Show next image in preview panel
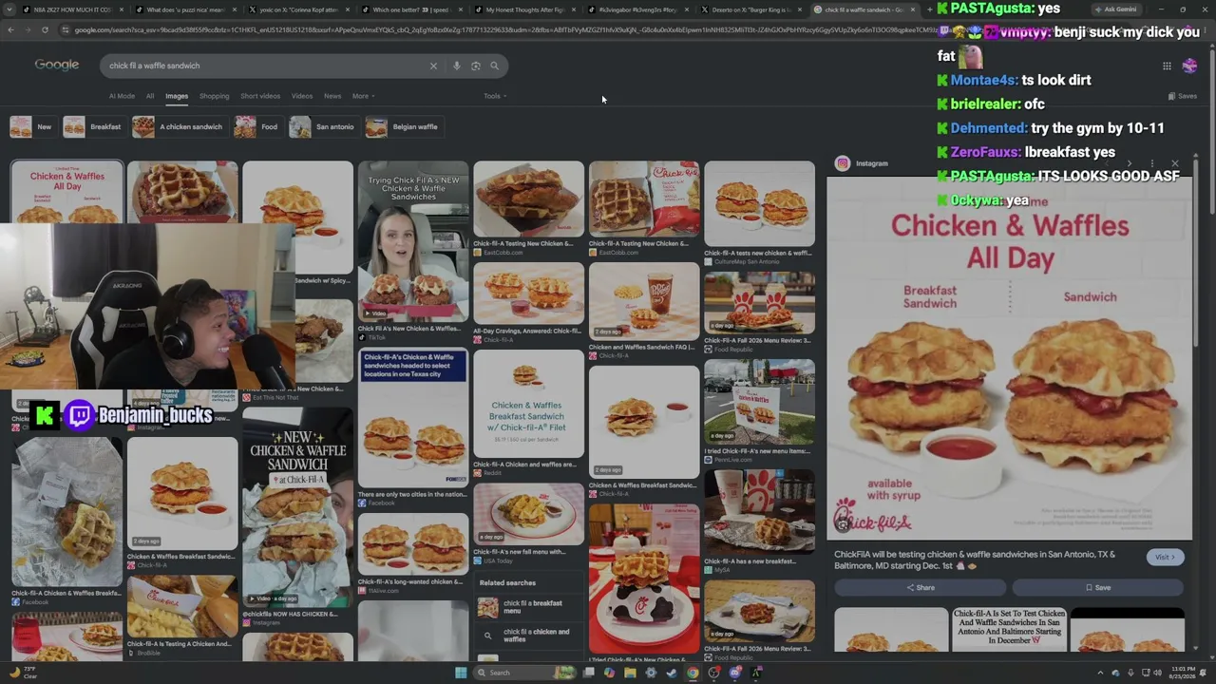 pos(1130,163)
